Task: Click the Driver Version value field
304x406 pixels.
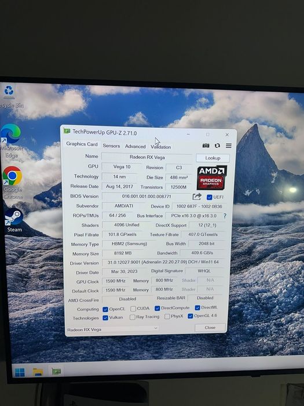Action: pyautogui.click(x=163, y=262)
